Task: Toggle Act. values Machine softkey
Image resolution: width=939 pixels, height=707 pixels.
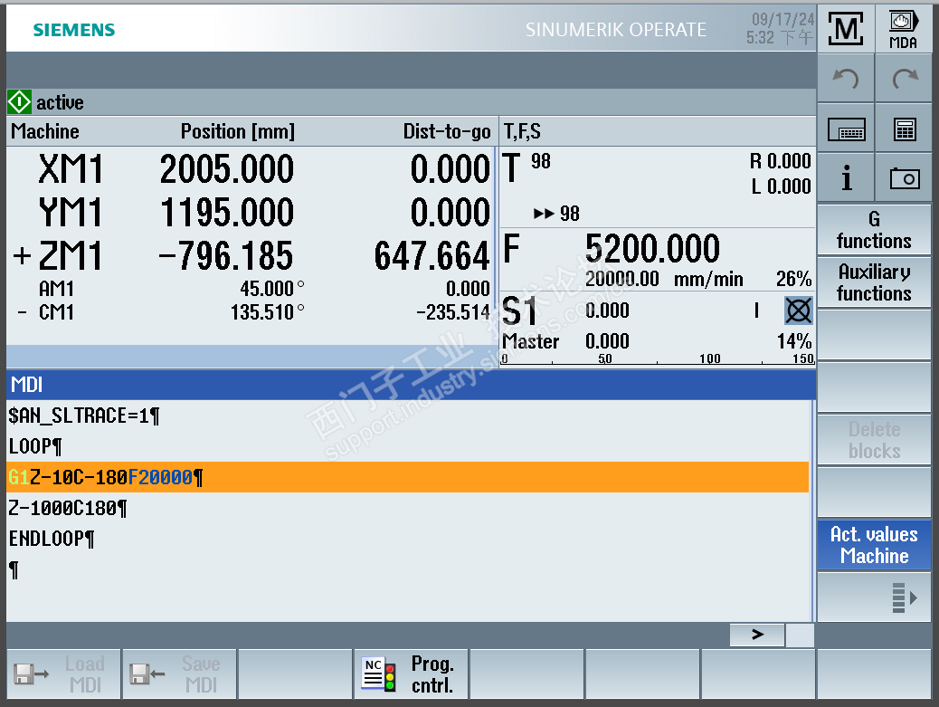Action: coord(874,545)
